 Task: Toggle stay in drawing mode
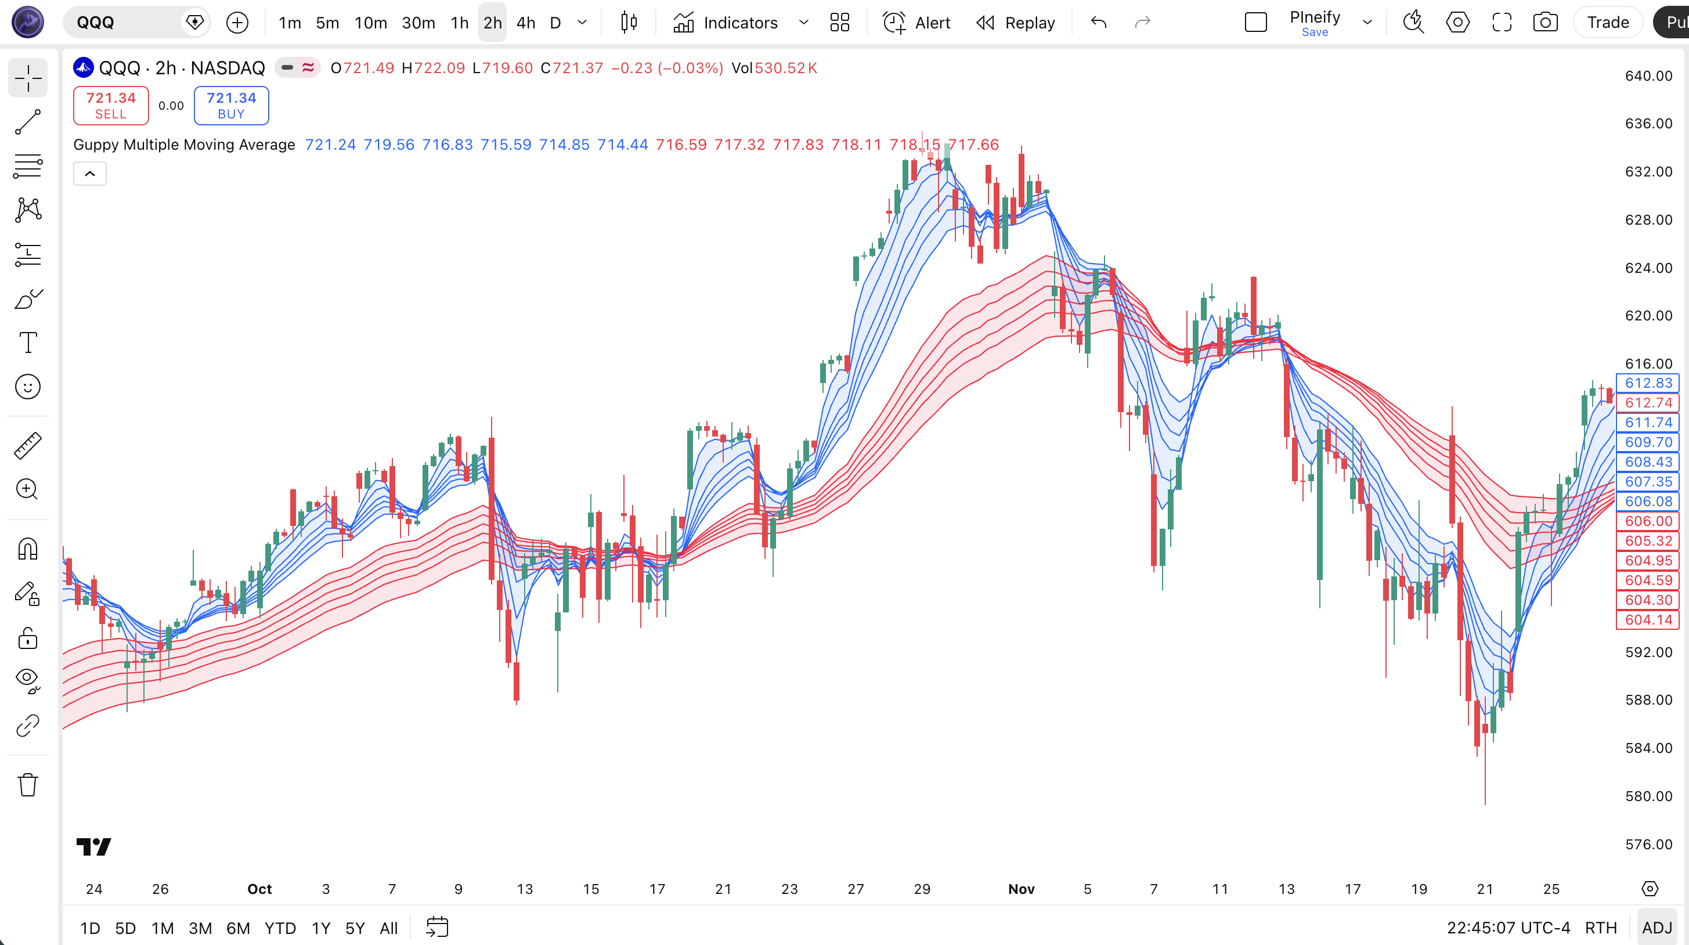[27, 593]
